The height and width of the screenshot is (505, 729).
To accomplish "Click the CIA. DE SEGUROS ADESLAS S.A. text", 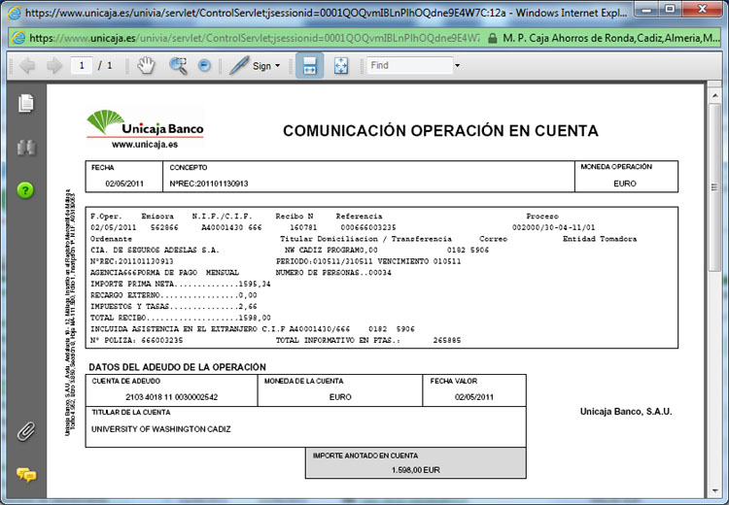I will [x=155, y=250].
